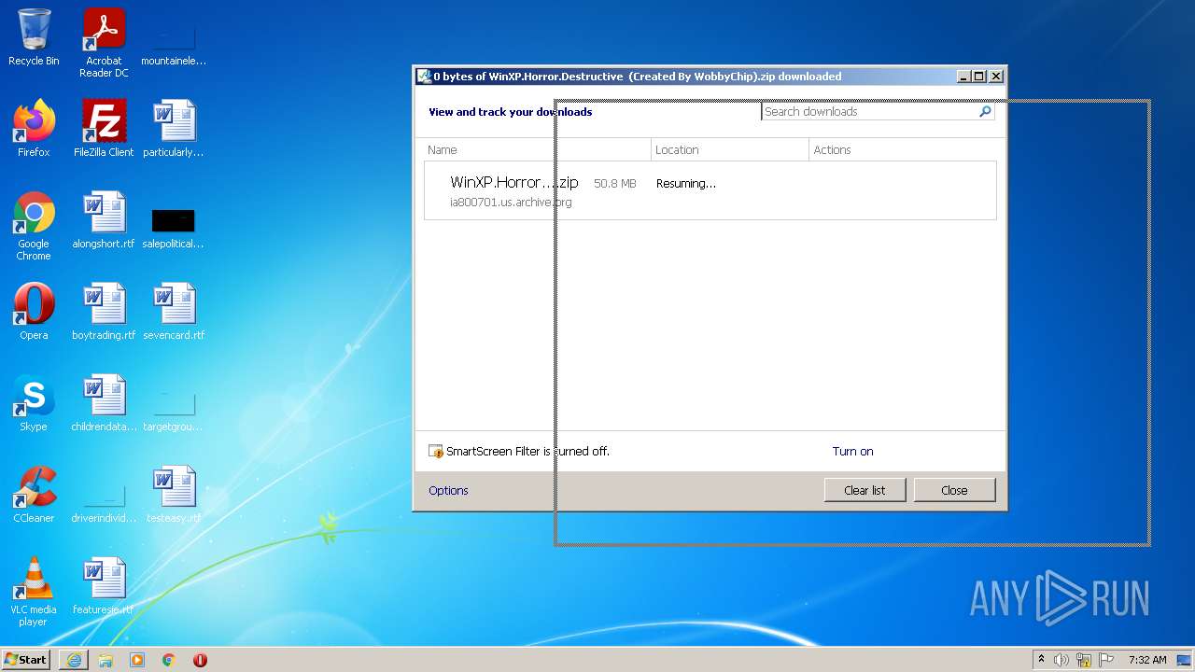This screenshot has height=672, width=1195.
Task: Select featuresie.rtf file icon
Action: click(104, 586)
